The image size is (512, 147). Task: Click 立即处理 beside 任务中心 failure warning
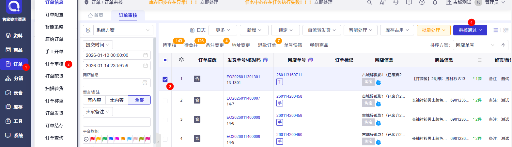click(x=323, y=2)
